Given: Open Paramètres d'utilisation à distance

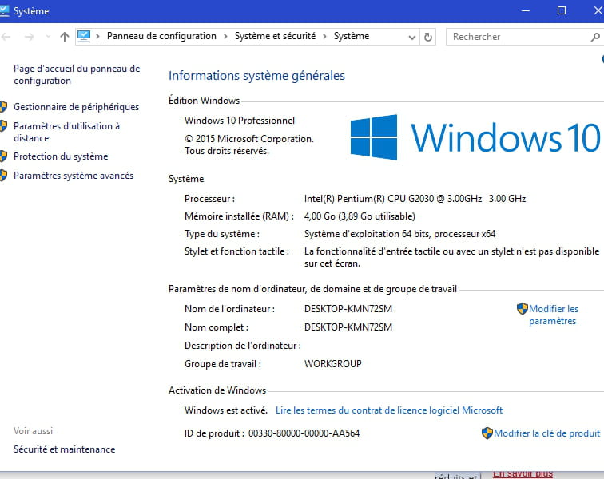Looking at the screenshot, I should pos(66,132).
